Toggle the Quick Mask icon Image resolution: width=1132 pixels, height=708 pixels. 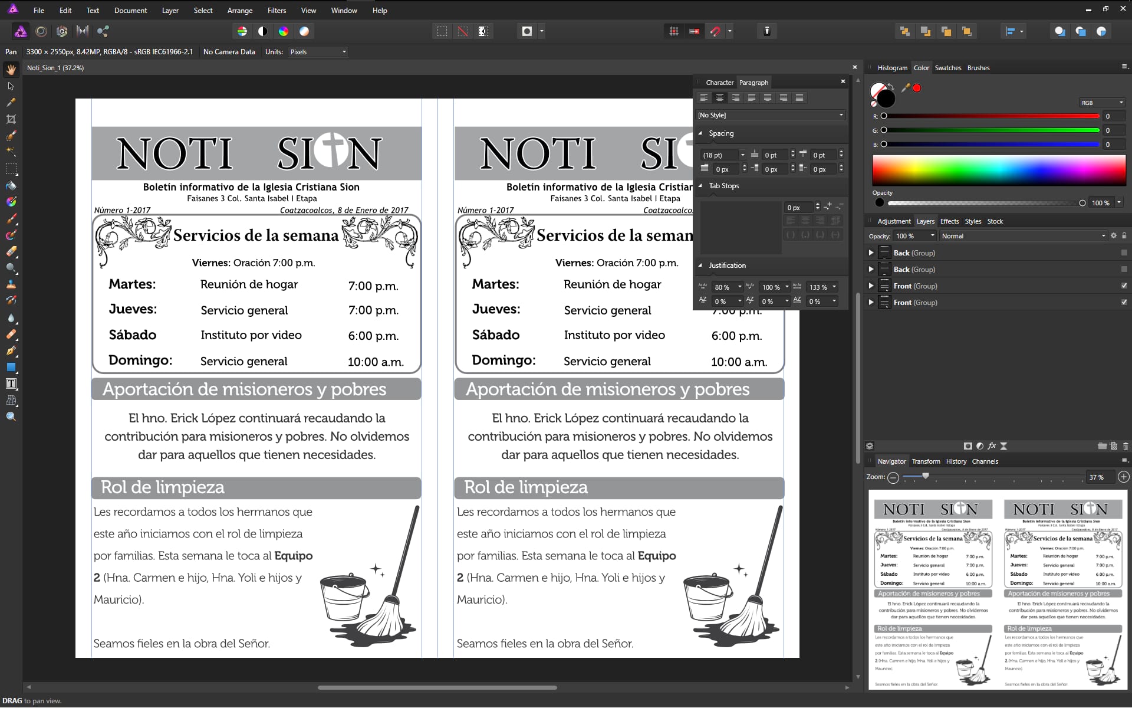[527, 31]
